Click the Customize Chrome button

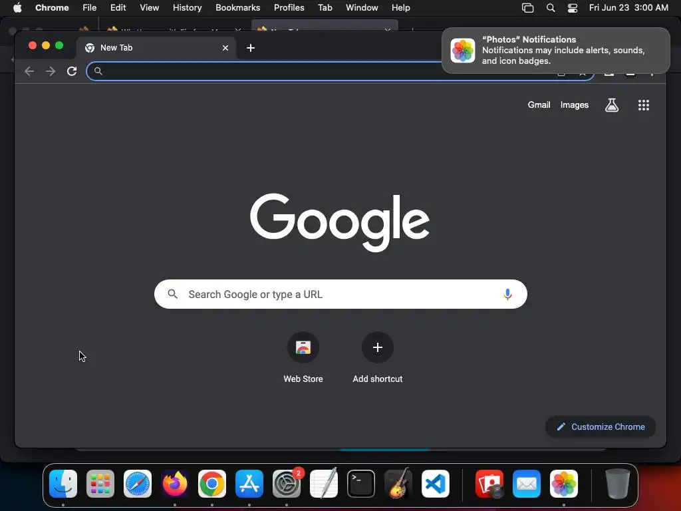click(x=601, y=426)
